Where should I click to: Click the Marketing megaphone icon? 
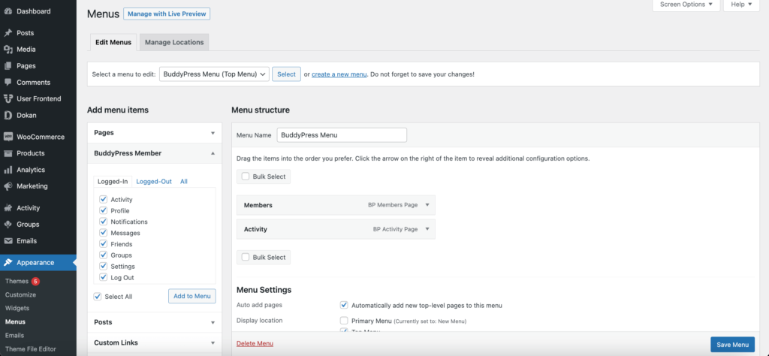point(8,186)
